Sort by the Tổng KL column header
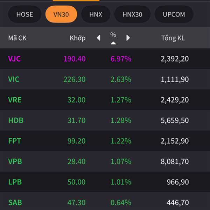This screenshot has width=210, height=210. (x=173, y=38)
